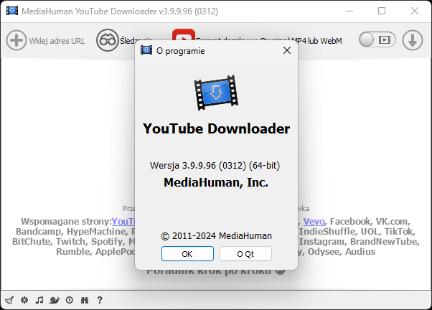The height and width of the screenshot is (310, 432).
Task: Close the main MediaHuman window
Action: [415, 11]
